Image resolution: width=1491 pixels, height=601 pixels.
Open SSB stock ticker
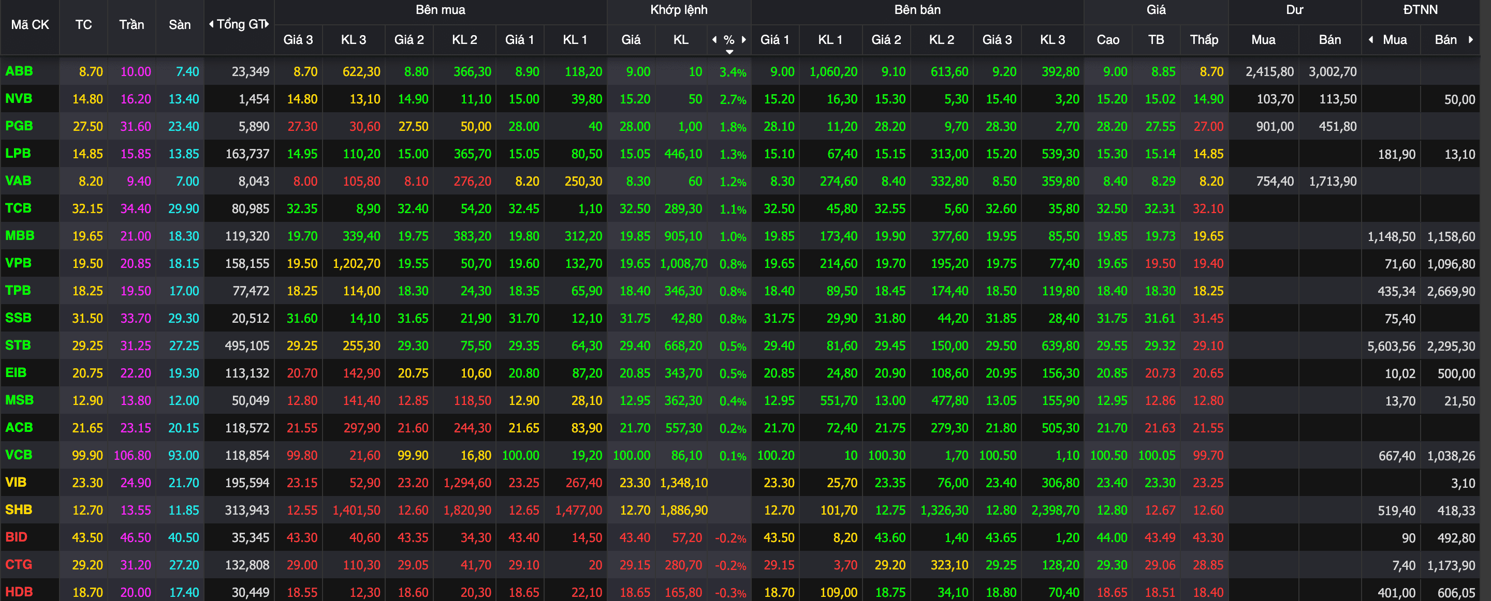pos(19,318)
